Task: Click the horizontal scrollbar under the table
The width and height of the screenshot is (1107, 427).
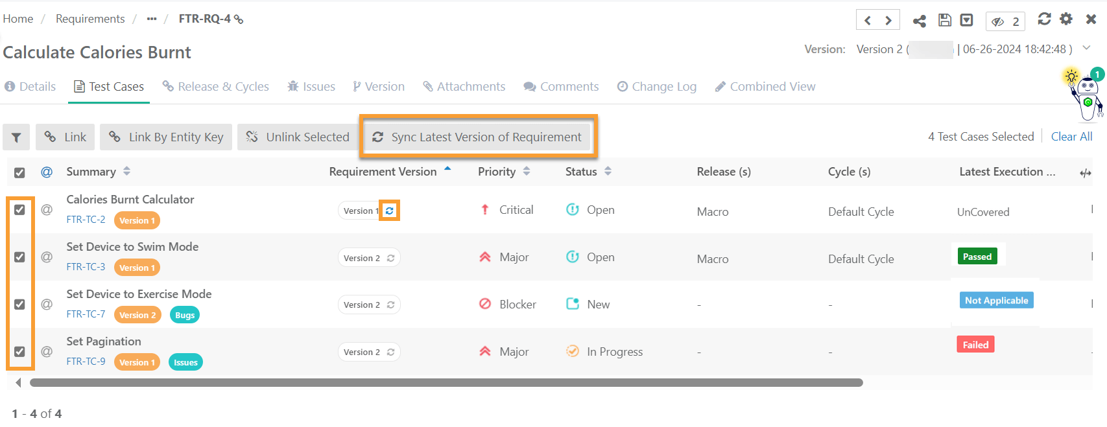Action: 446,383
